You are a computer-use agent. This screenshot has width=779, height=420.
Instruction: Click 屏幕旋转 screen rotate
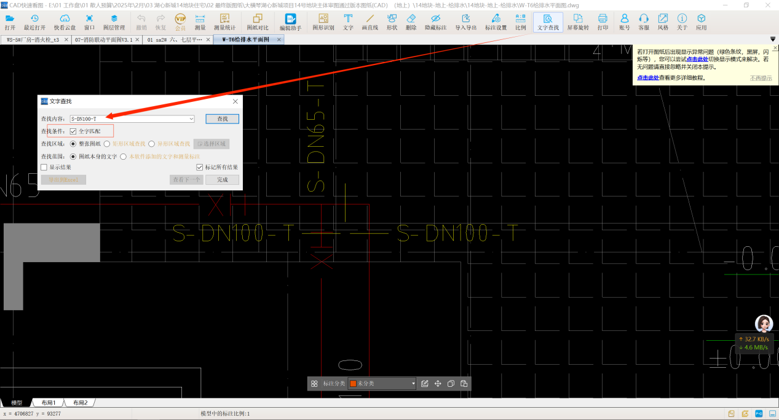578,22
